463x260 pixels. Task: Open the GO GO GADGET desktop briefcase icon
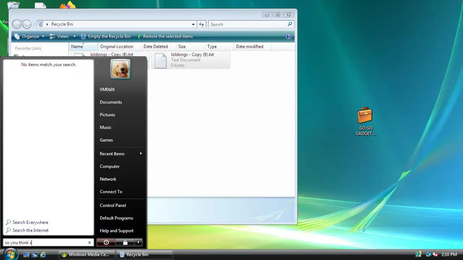(x=365, y=121)
